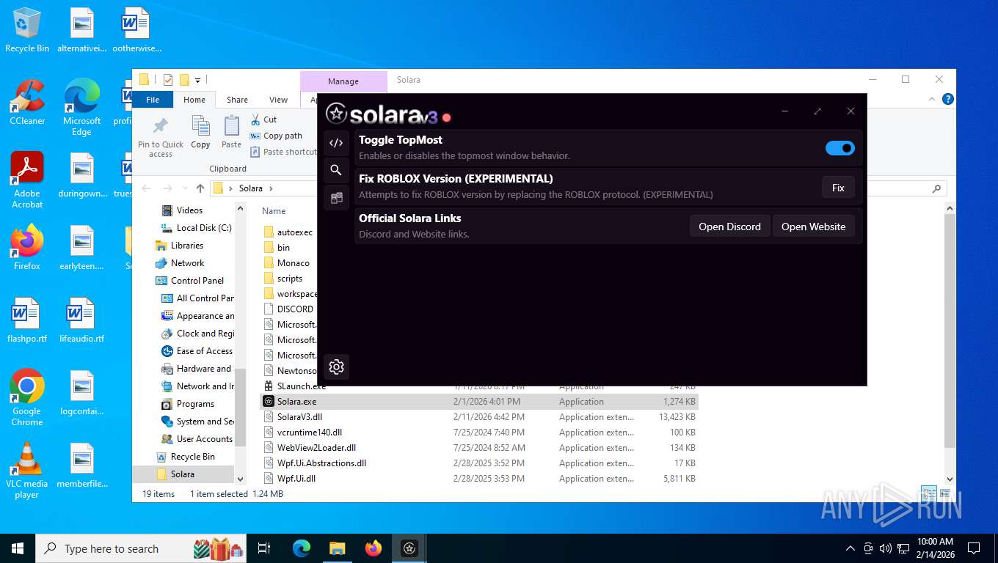
Task: Click the File Explorer help question icon
Action: click(947, 99)
